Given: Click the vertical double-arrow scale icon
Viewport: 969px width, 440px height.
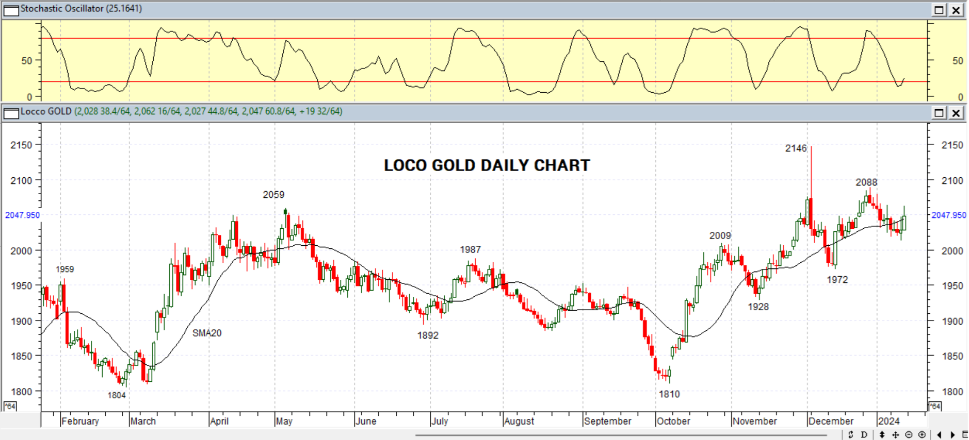Looking at the screenshot, I should pos(882,435).
